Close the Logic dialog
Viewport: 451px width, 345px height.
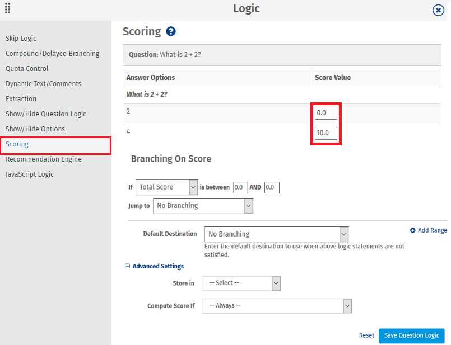click(x=438, y=10)
